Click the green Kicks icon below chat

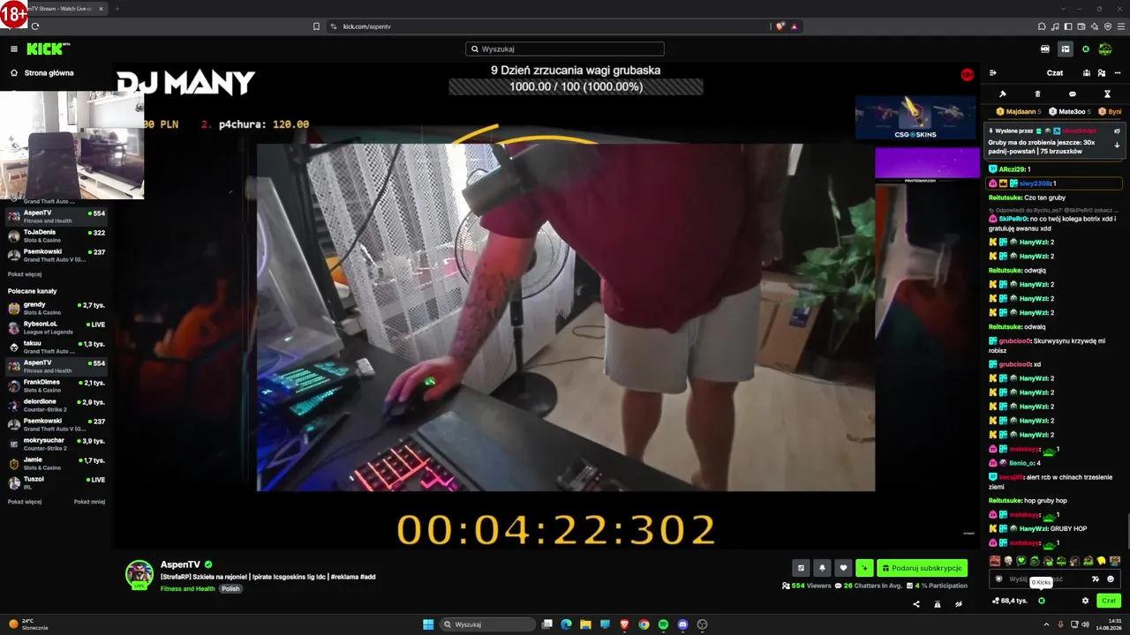tap(1042, 601)
